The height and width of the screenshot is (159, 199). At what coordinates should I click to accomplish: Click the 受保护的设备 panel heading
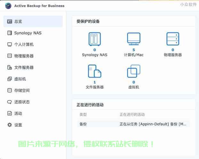tap(88, 21)
